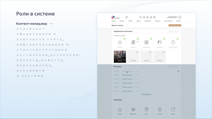Click the Добавить страницу button

point(173,31)
